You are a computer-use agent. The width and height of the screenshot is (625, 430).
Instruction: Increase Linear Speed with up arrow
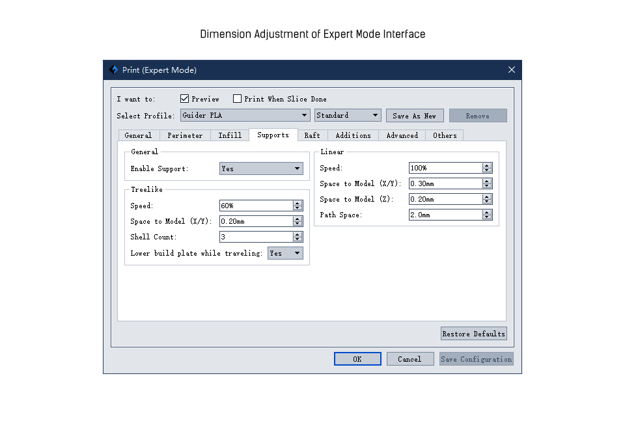pyautogui.click(x=487, y=165)
